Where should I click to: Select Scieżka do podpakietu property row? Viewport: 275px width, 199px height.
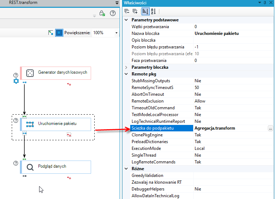[x=162, y=128]
